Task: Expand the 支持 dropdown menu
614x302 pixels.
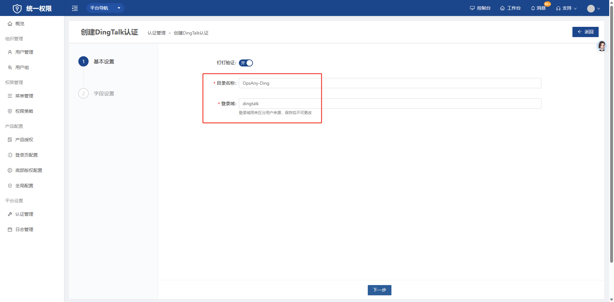Action: pyautogui.click(x=566, y=8)
